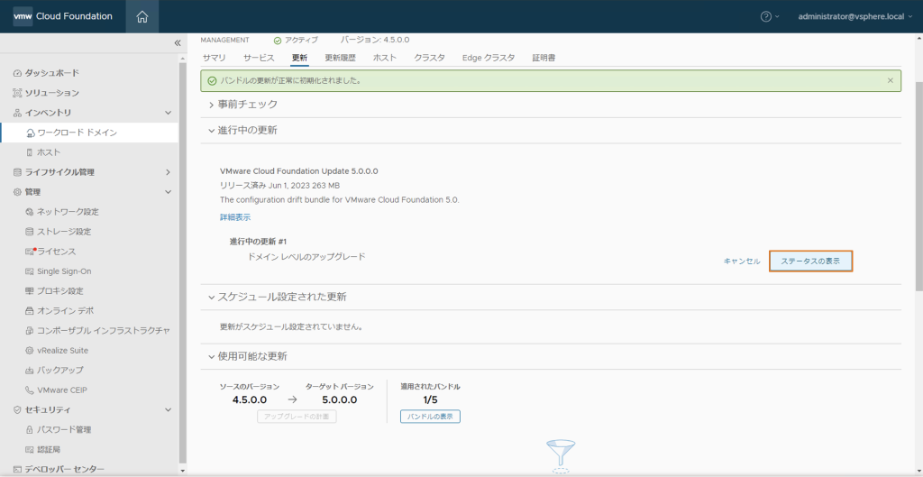Click the ステータスの表示 button
The height and width of the screenshot is (477, 923).
810,261
